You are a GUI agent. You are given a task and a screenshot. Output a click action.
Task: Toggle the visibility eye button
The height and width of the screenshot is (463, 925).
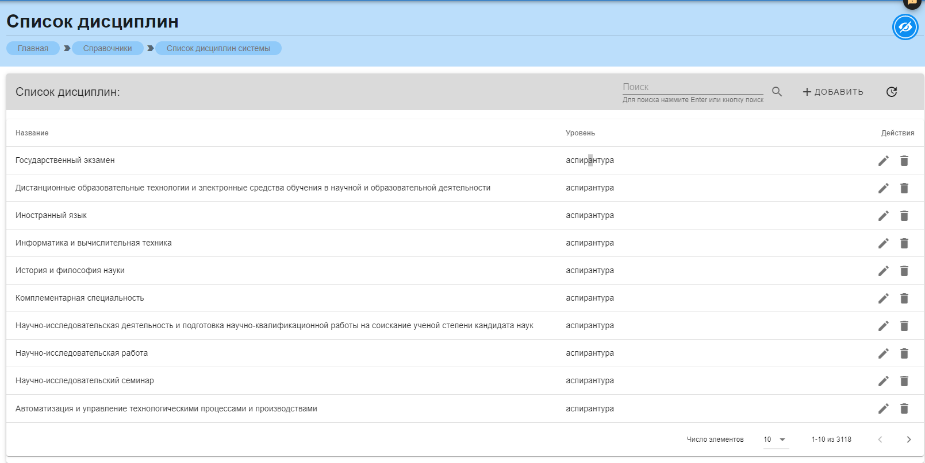(x=905, y=27)
